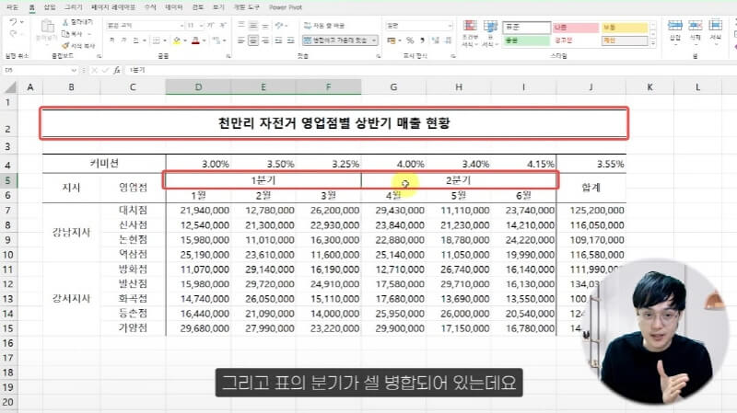737x413 pixels.
Task: Open the 삽입 (Insert) ribbon tab
Action: (50, 7)
